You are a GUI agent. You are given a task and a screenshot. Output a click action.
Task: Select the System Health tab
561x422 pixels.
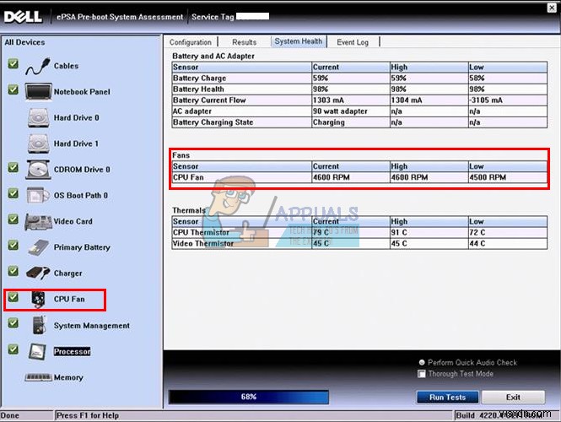pyautogui.click(x=299, y=41)
